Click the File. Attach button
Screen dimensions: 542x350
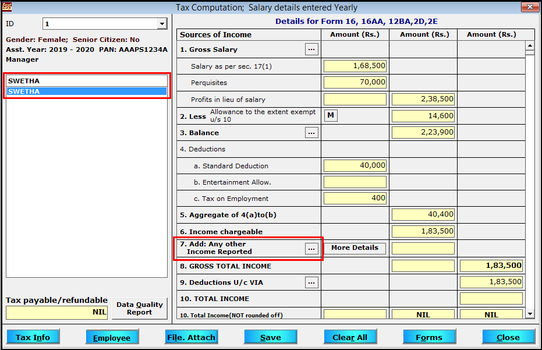(x=191, y=337)
